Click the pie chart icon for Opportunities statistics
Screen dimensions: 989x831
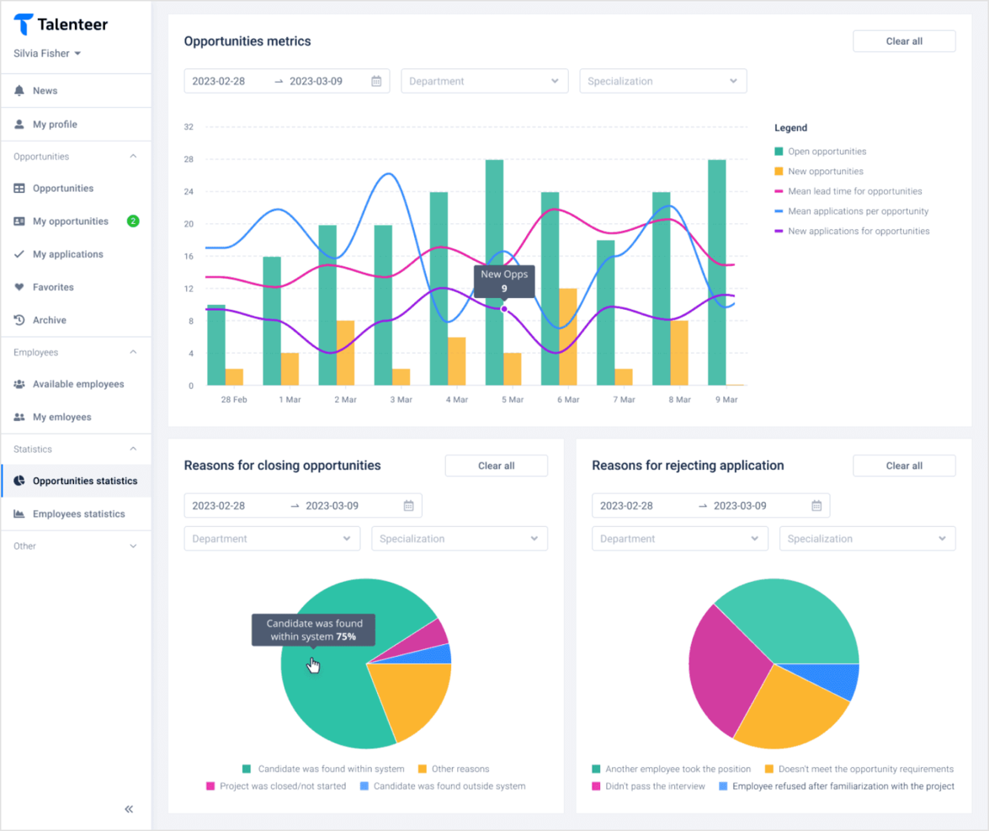pyautogui.click(x=19, y=481)
